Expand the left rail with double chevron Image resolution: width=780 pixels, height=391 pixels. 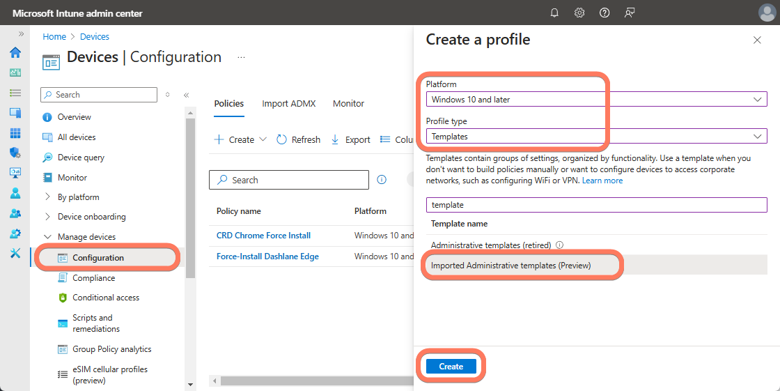click(x=21, y=33)
